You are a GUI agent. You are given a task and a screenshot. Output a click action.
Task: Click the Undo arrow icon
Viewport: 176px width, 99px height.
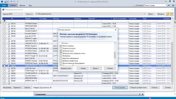(x=11, y=2)
